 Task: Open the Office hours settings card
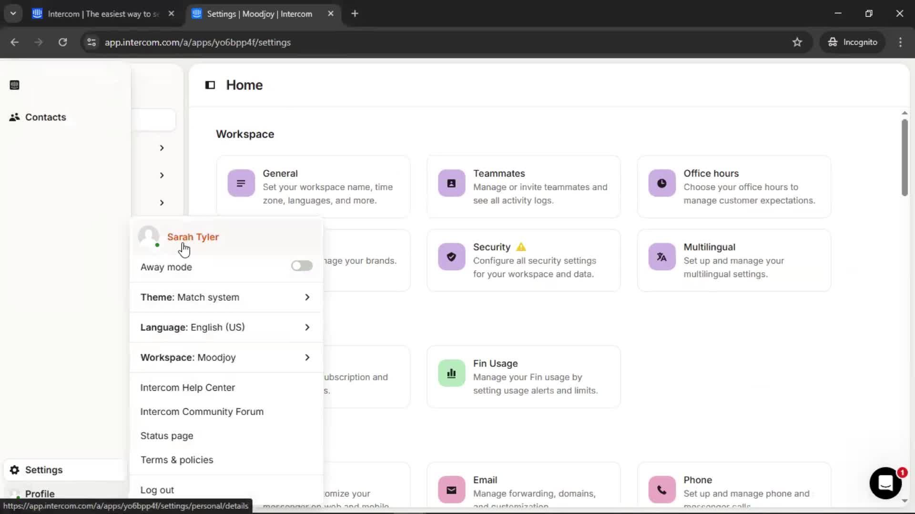click(734, 187)
